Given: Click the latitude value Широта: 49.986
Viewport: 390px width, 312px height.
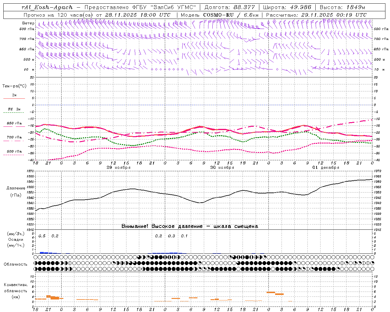Looking at the screenshot, I should tap(287, 7).
